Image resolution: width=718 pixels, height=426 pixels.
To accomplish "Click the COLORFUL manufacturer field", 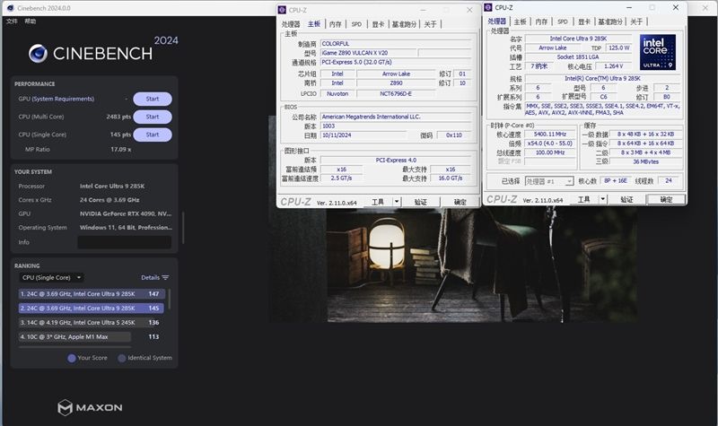I will tap(396, 43).
